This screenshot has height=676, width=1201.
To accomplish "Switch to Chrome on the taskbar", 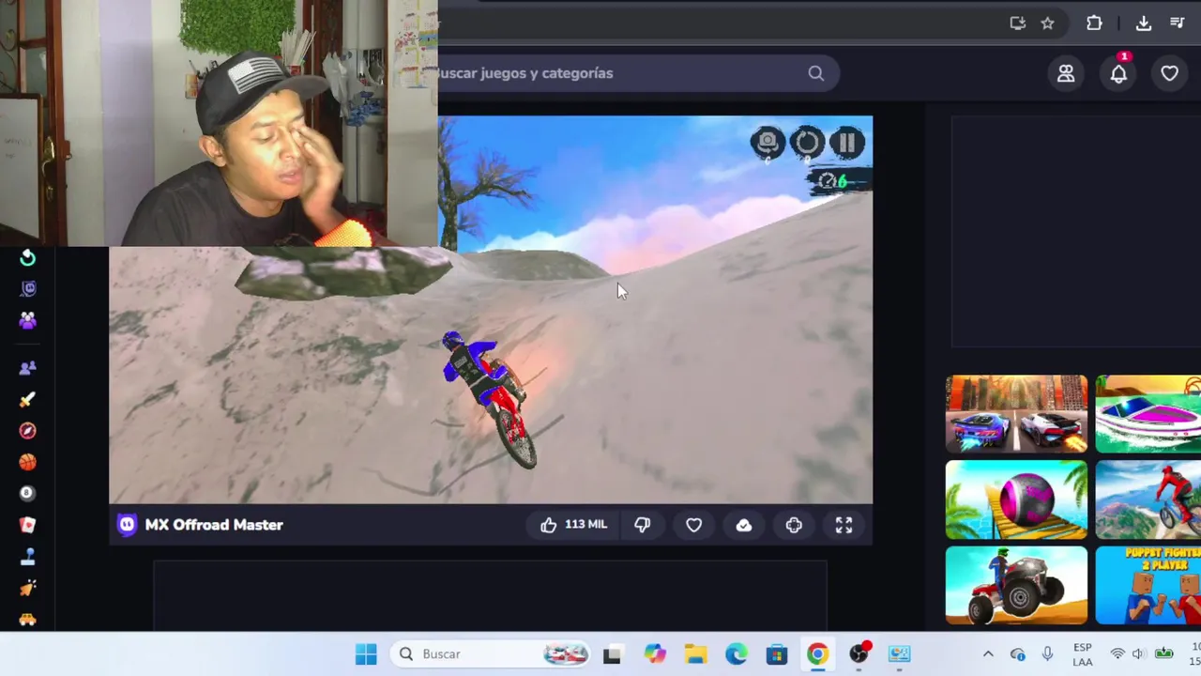I will tap(818, 654).
